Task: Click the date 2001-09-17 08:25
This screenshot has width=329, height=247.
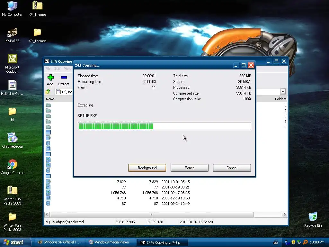Action: (176, 193)
